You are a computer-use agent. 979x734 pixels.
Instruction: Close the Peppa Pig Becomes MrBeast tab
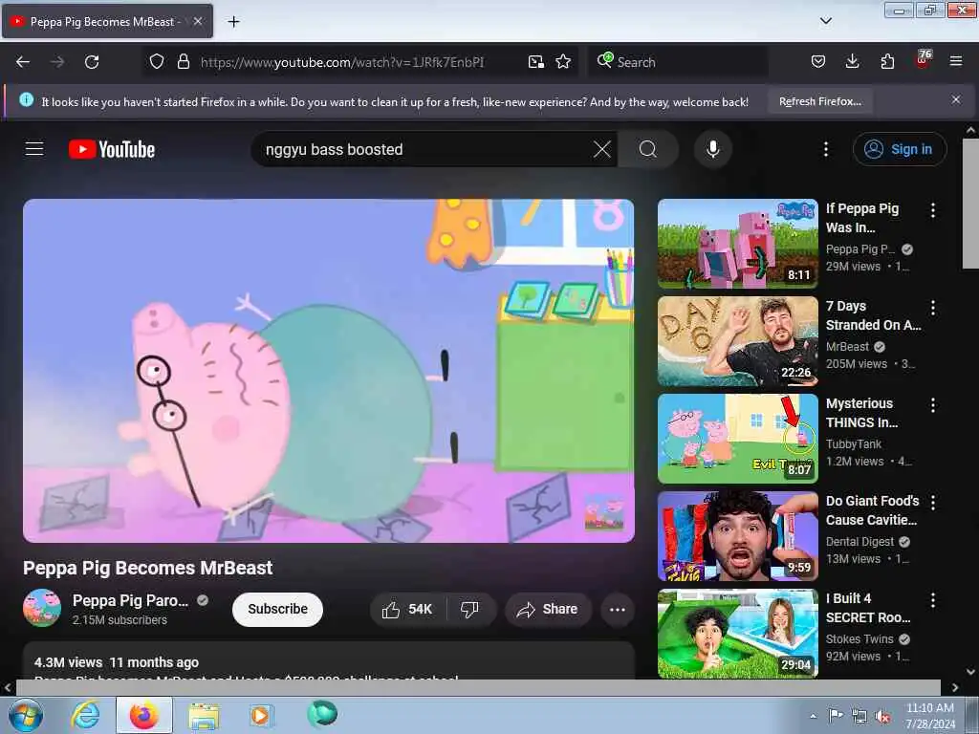pyautogui.click(x=198, y=21)
